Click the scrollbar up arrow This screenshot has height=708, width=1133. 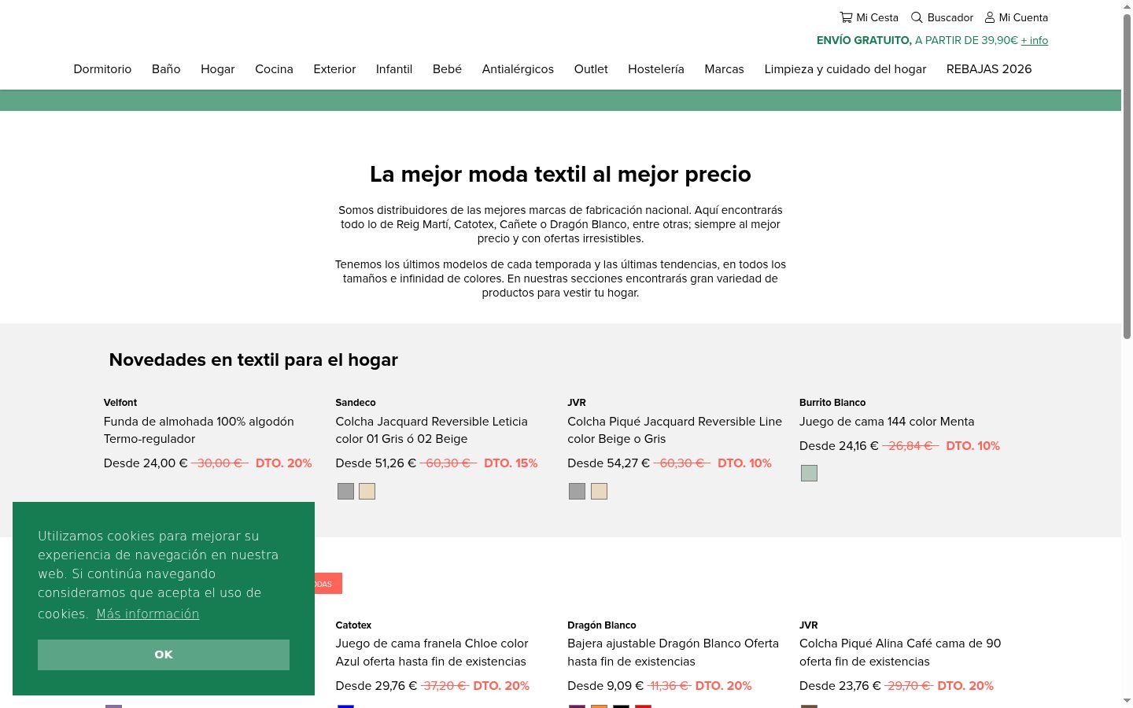(x=1127, y=6)
